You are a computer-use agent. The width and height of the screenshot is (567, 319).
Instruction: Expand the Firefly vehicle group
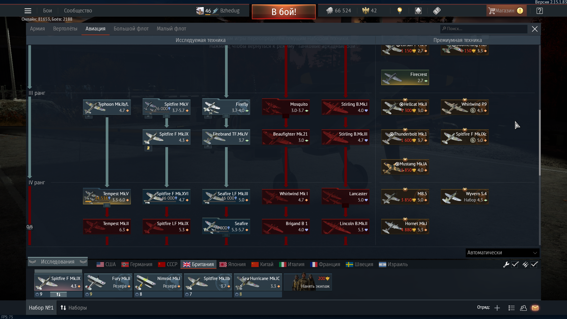pyautogui.click(x=226, y=116)
